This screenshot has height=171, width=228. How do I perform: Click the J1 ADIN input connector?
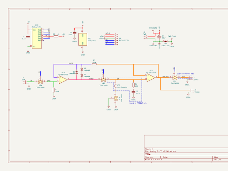[25, 82]
